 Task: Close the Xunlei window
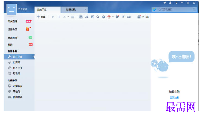194,3
